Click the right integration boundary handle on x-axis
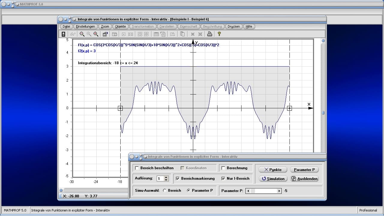 pyautogui.click(x=289, y=108)
